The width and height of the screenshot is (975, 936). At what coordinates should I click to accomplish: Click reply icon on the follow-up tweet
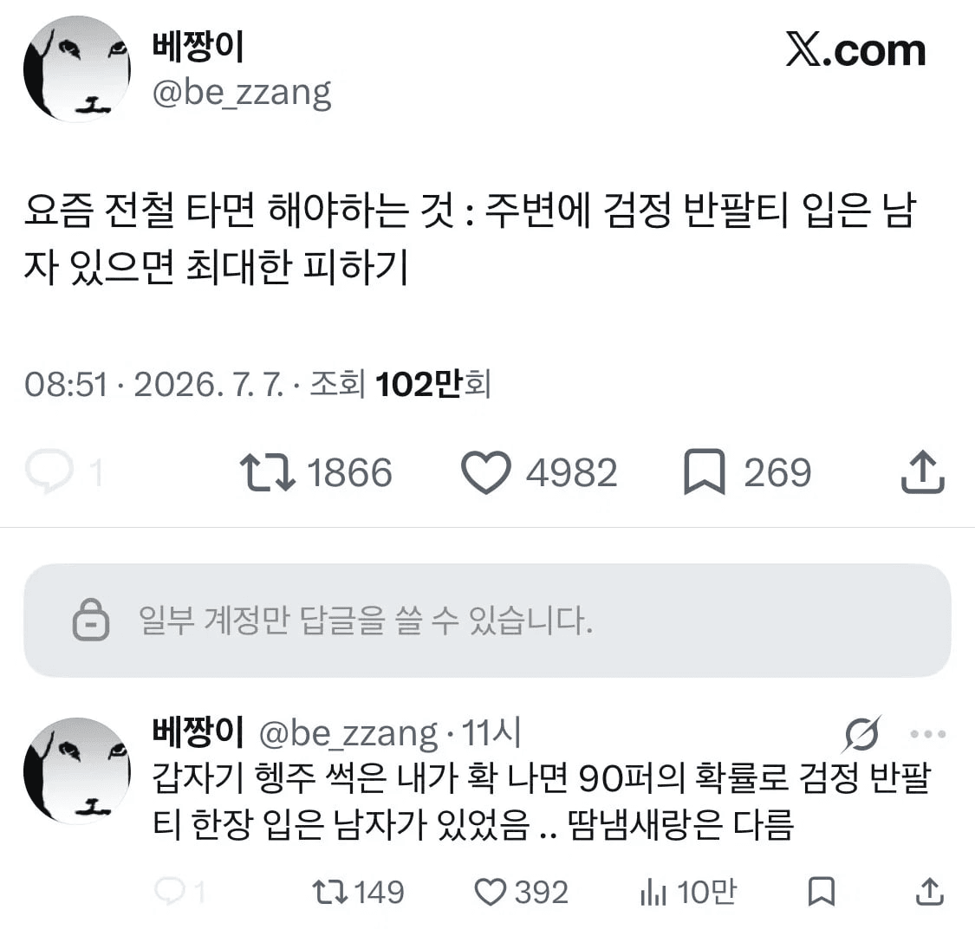(170, 891)
